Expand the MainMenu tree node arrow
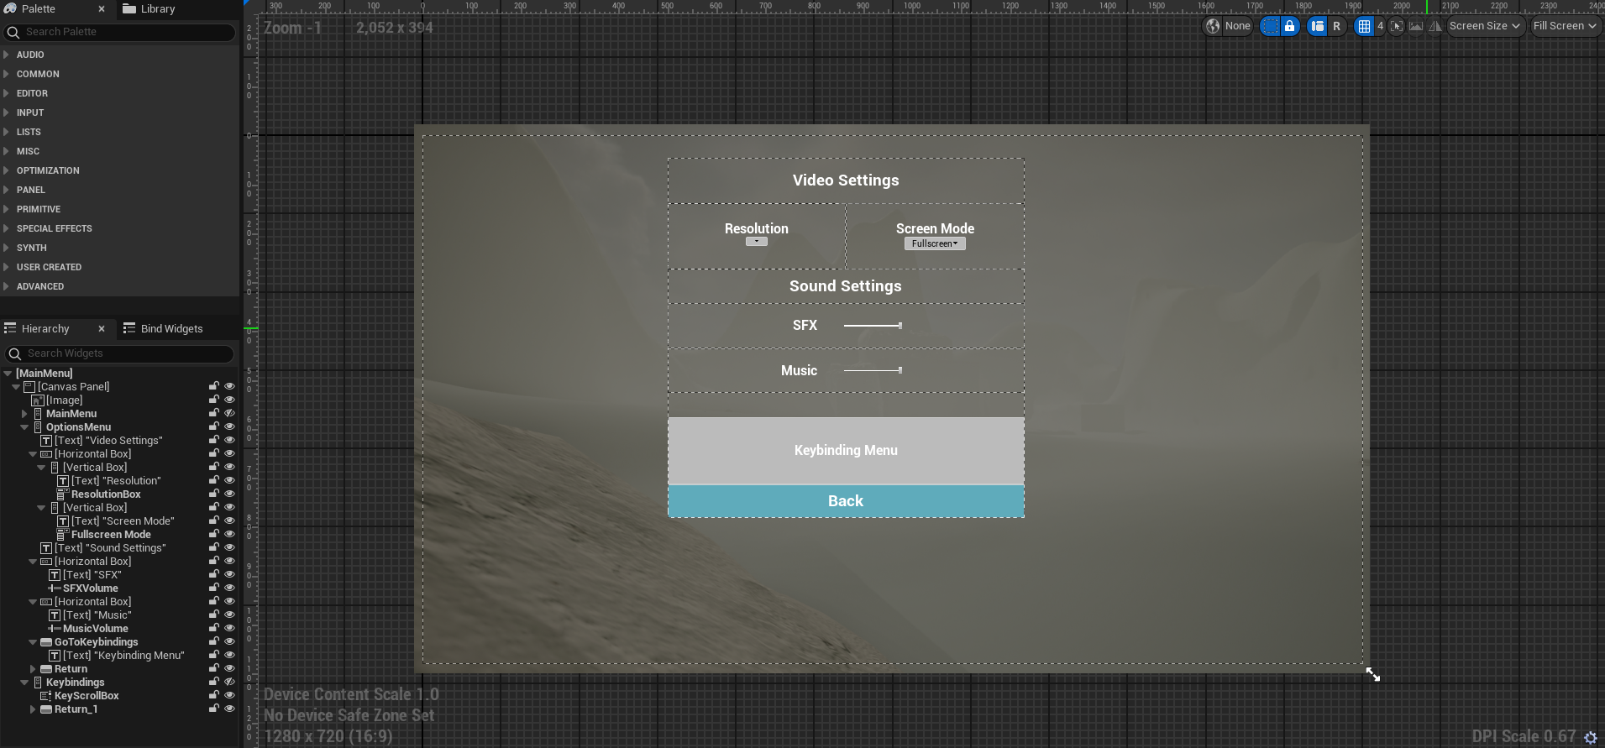 pyautogui.click(x=24, y=413)
